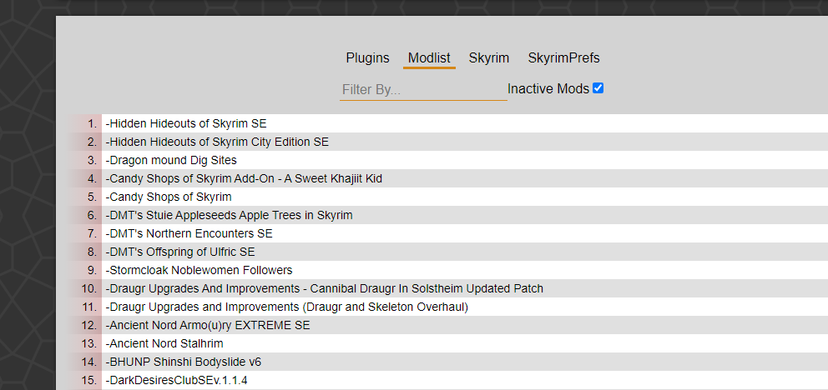Image resolution: width=828 pixels, height=390 pixels.
Task: Switch to the Plugins tab
Action: click(x=367, y=58)
